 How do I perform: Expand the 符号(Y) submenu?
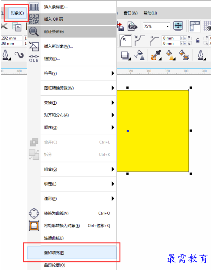pos(72,73)
